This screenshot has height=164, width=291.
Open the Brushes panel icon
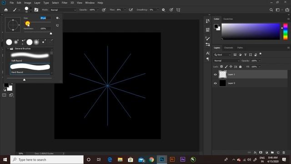click(x=208, y=38)
